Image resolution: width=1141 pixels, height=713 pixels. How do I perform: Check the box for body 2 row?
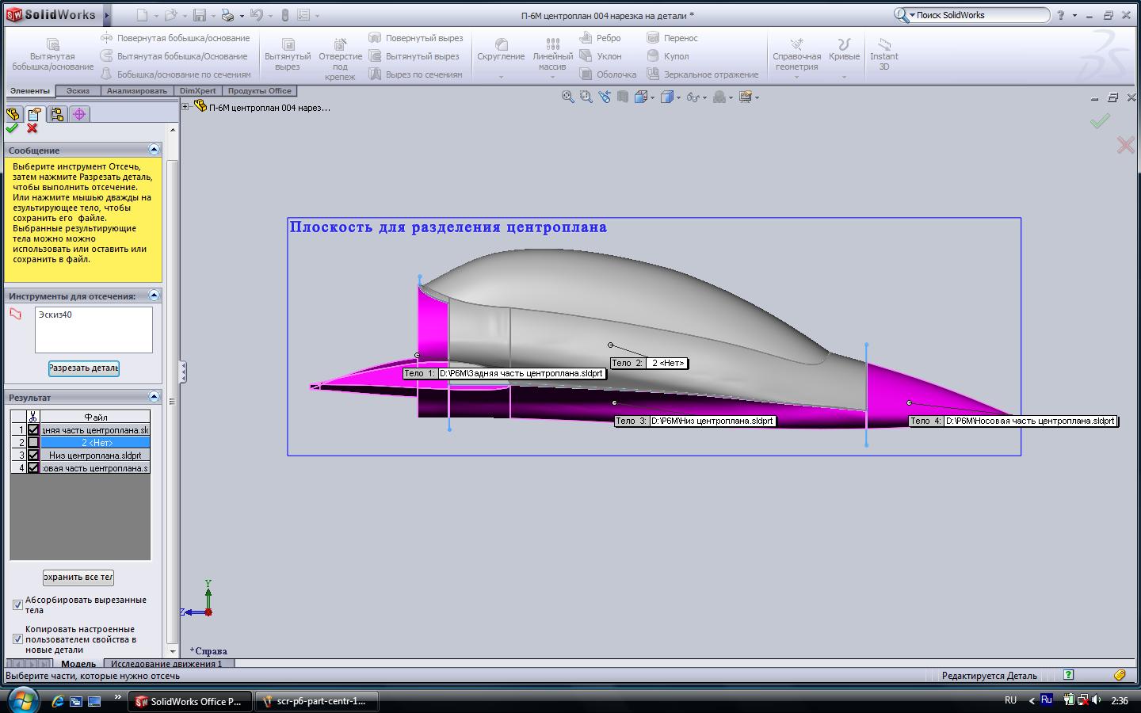(33, 443)
